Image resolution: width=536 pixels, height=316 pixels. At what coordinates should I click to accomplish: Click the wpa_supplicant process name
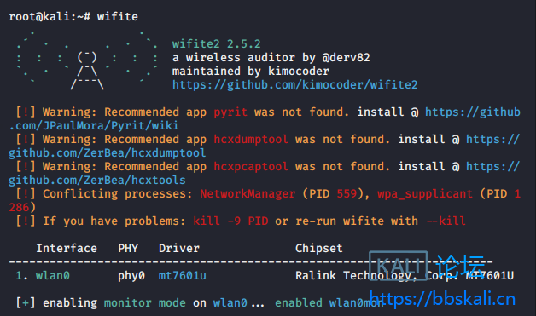pos(425,193)
